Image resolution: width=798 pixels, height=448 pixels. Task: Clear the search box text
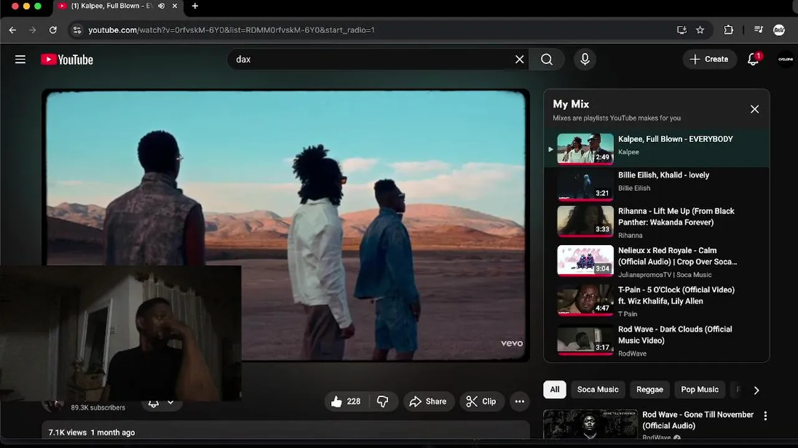520,59
